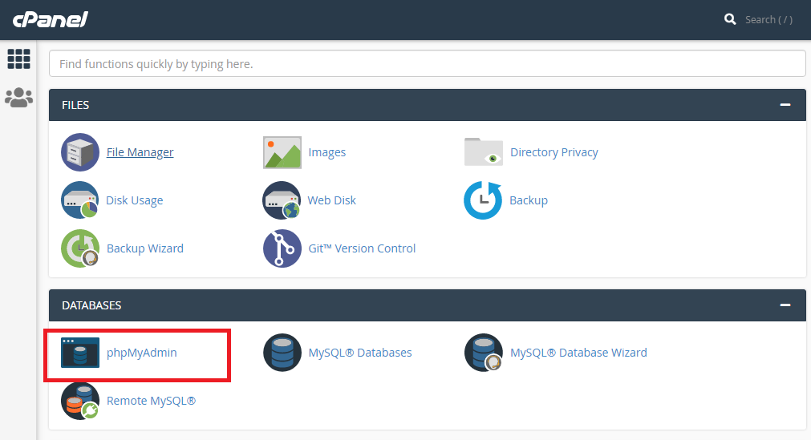Click the Web Disk icon
This screenshot has width=811, height=440.
click(x=282, y=200)
